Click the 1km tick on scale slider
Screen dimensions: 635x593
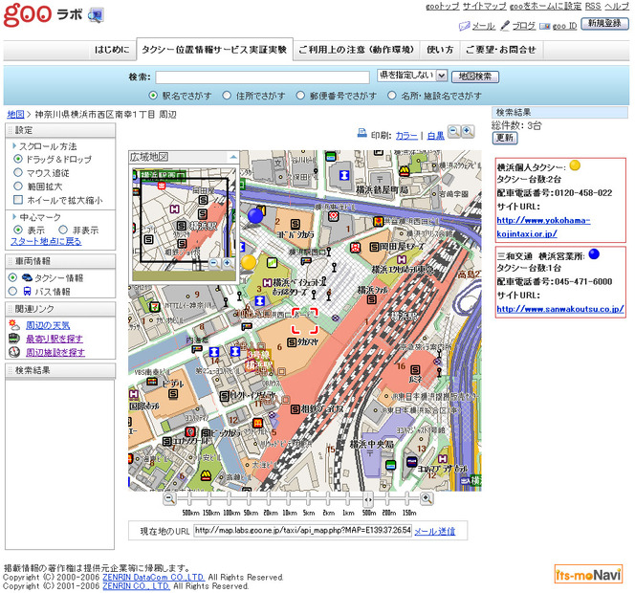coord(348,500)
